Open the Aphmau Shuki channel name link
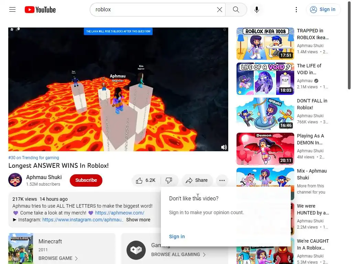 (44, 177)
